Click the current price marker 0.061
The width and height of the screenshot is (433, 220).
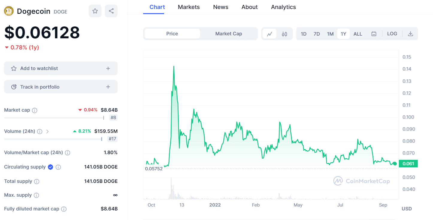click(x=408, y=164)
